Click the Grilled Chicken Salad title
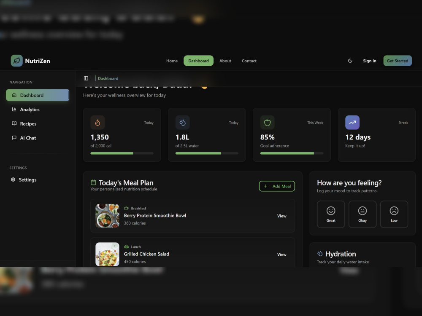The image size is (422, 316). point(146,254)
